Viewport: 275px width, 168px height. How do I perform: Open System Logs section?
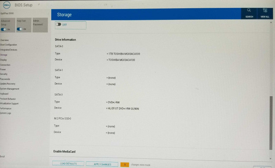[x=5, y=113]
